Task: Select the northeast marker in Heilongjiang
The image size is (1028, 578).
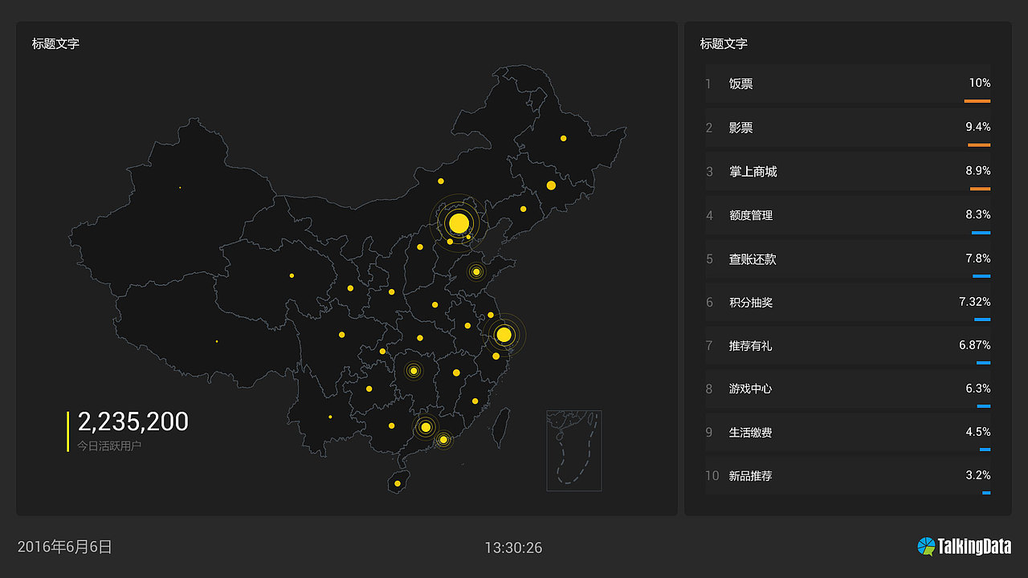Action: [x=562, y=139]
